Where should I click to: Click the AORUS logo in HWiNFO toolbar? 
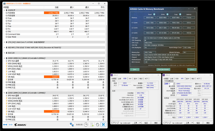coord(20,125)
